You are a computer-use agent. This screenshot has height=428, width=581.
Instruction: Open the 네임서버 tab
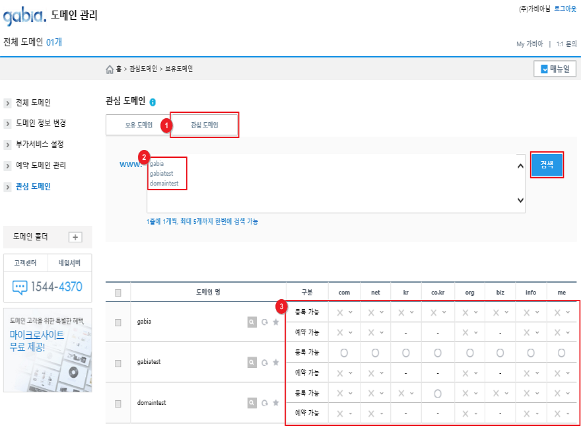pos(69,263)
